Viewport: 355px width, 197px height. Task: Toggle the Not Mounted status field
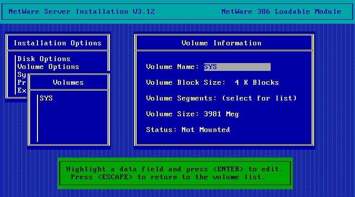click(206, 130)
